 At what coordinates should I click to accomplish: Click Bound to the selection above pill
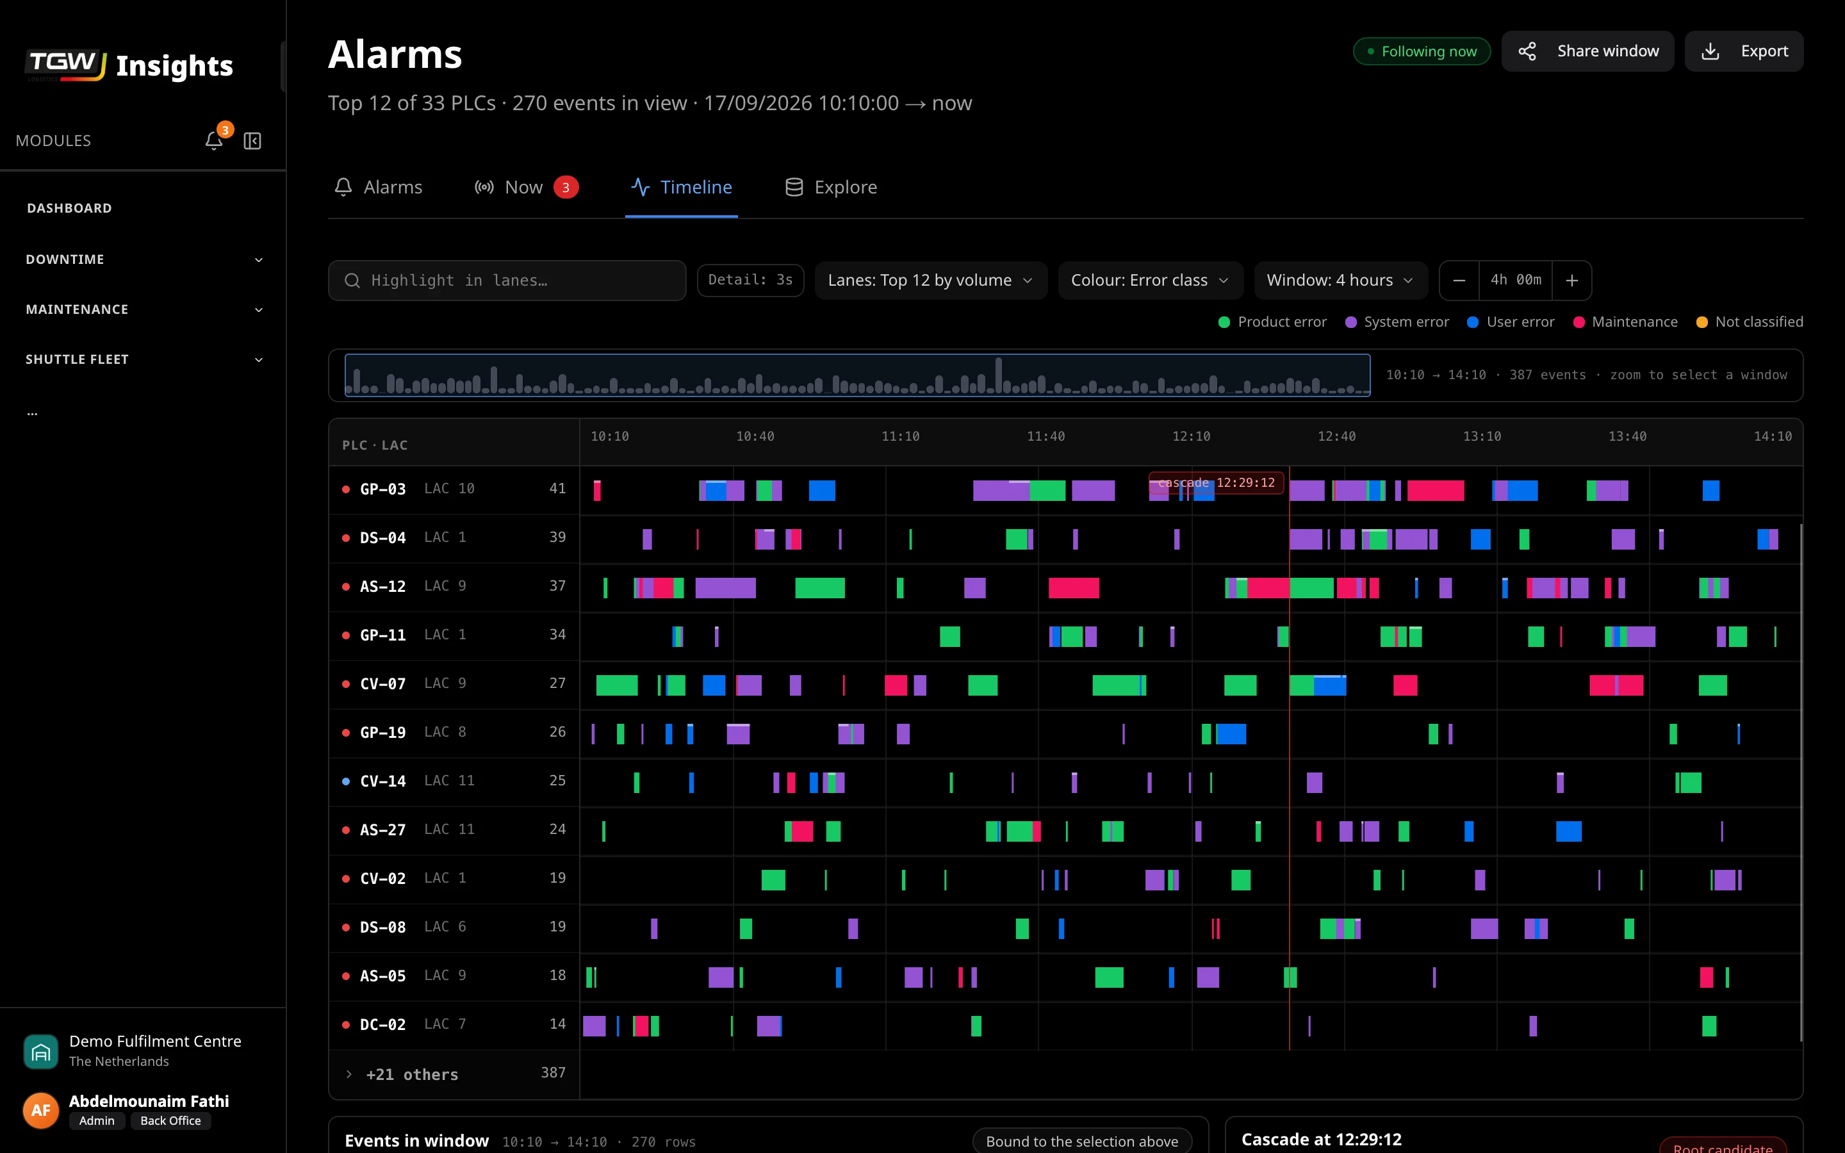pyautogui.click(x=1082, y=1141)
